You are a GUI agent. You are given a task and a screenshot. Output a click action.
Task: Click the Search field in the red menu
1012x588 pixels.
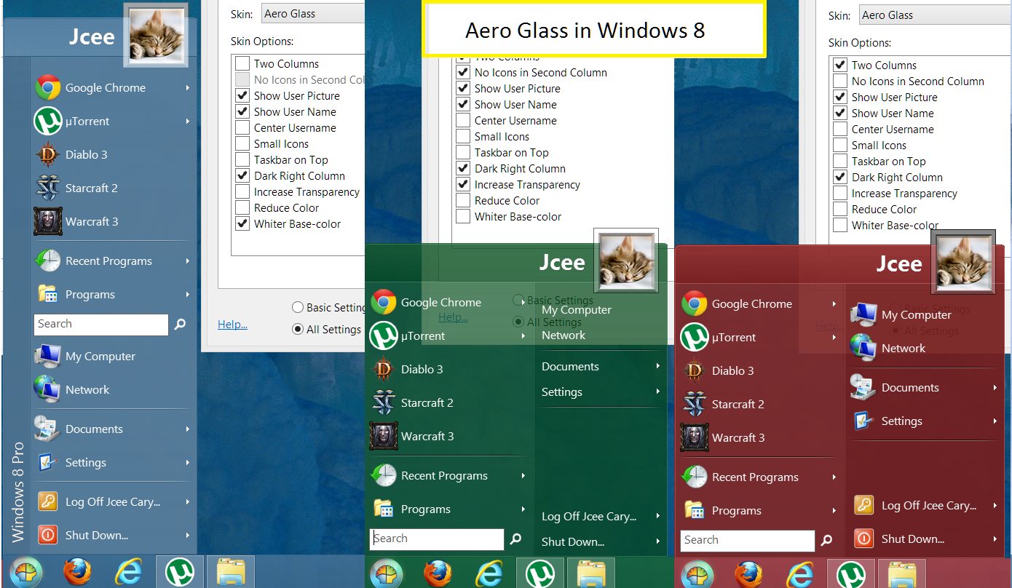tap(747, 540)
